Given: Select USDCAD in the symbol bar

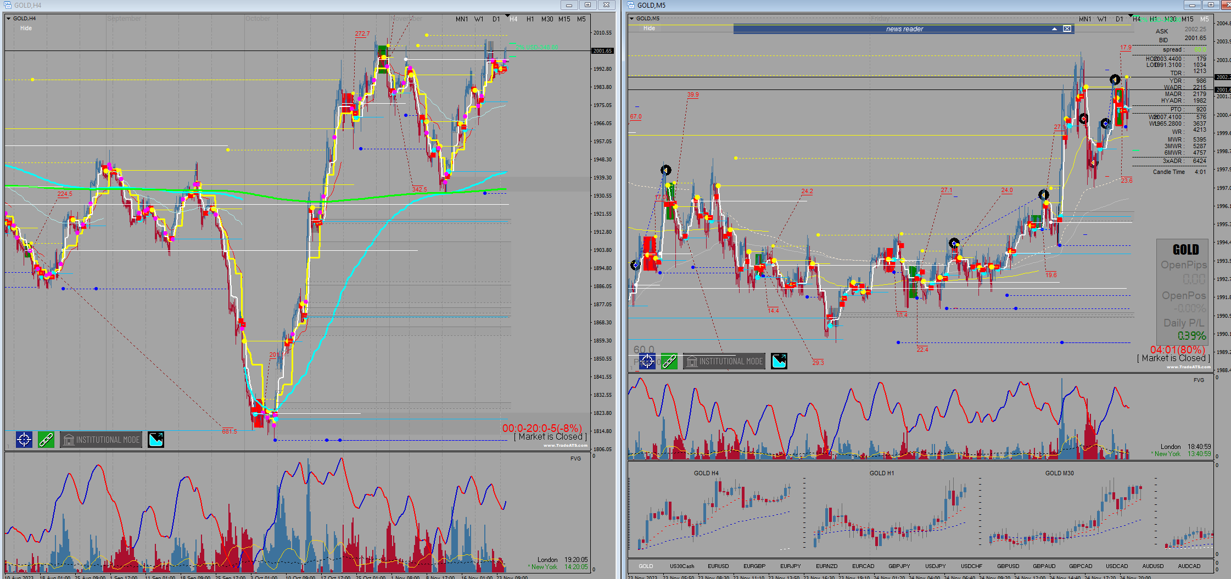Looking at the screenshot, I should [x=1117, y=566].
